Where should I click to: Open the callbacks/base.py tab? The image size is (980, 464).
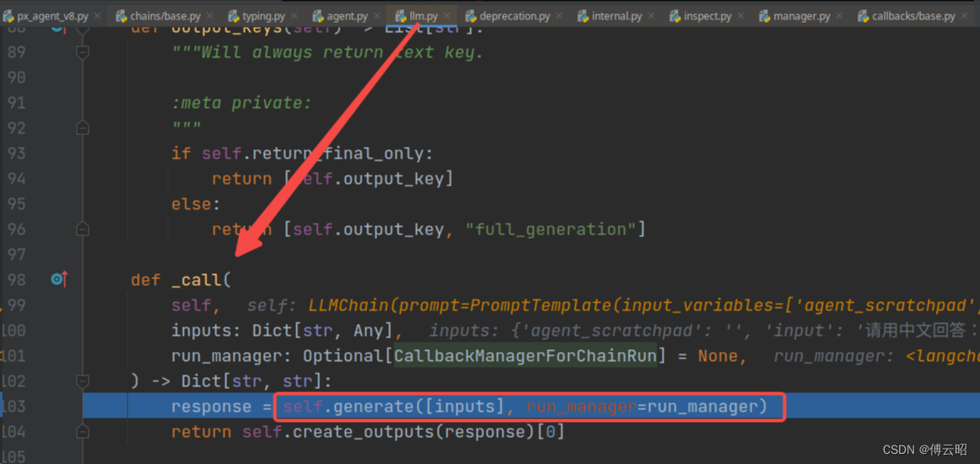pyautogui.click(x=914, y=16)
